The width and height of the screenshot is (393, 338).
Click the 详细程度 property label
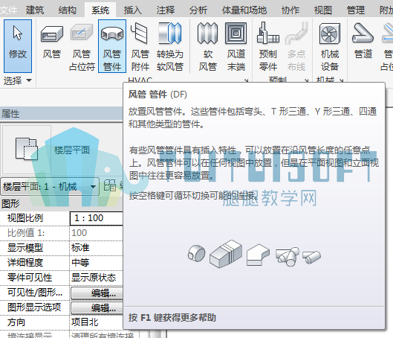[25, 263]
